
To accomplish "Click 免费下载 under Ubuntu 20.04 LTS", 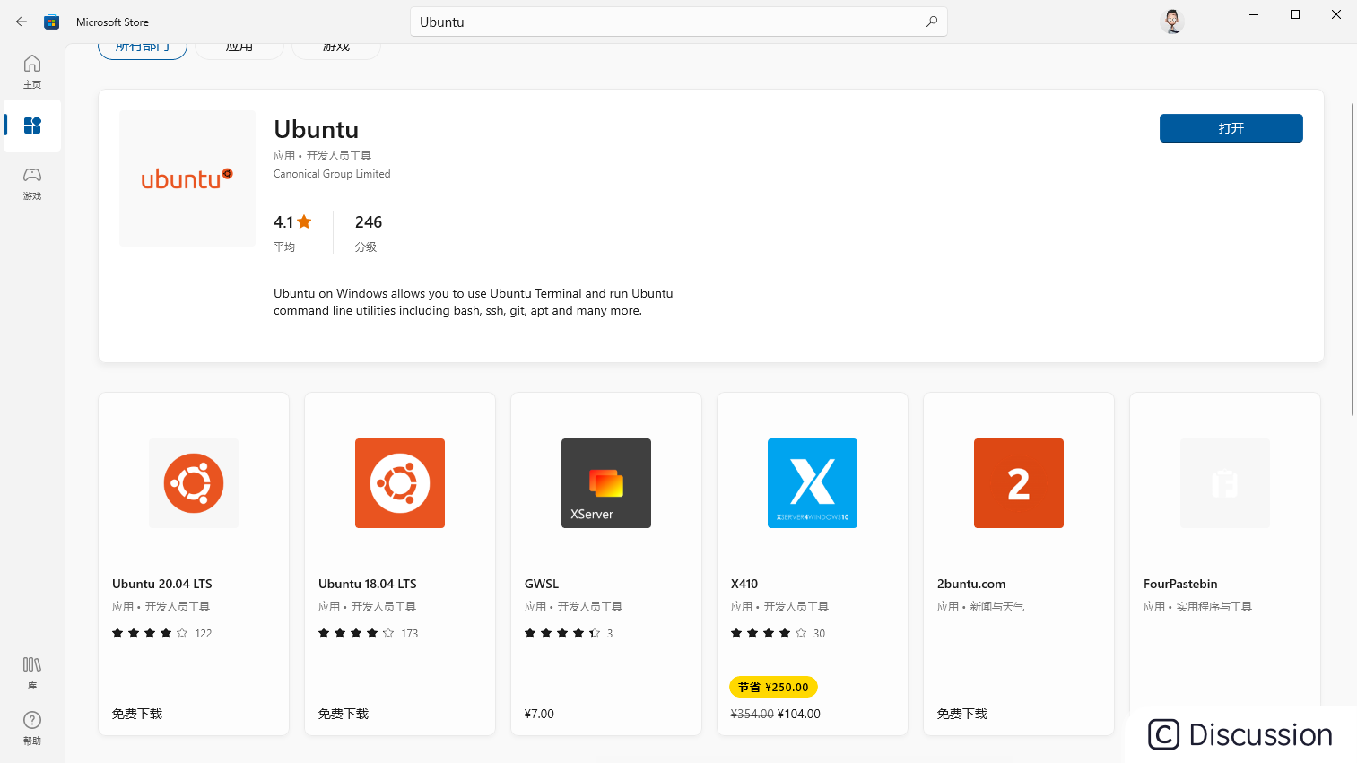I will click(x=137, y=714).
